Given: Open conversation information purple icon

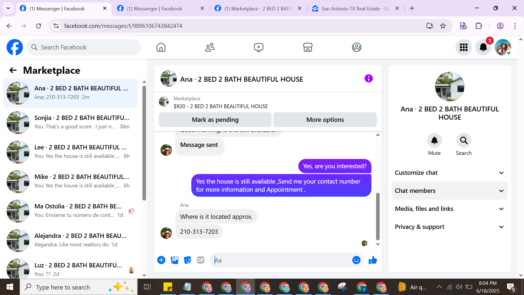Looking at the screenshot, I should coord(368,79).
